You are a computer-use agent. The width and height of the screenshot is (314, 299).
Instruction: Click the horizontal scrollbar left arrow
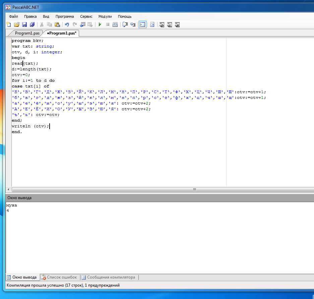click(x=8, y=190)
